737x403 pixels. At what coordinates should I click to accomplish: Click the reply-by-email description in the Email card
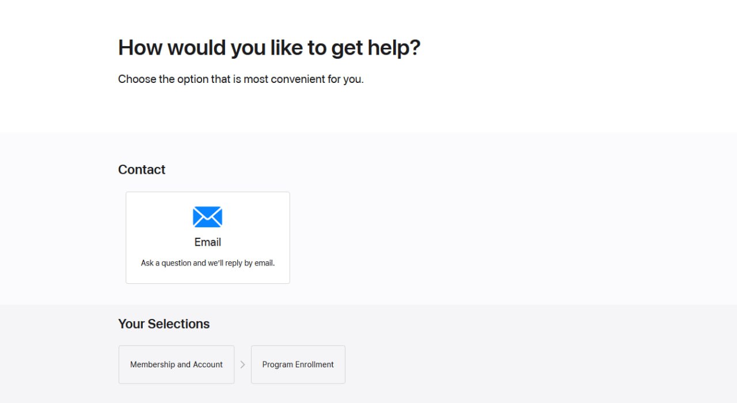[x=208, y=263]
